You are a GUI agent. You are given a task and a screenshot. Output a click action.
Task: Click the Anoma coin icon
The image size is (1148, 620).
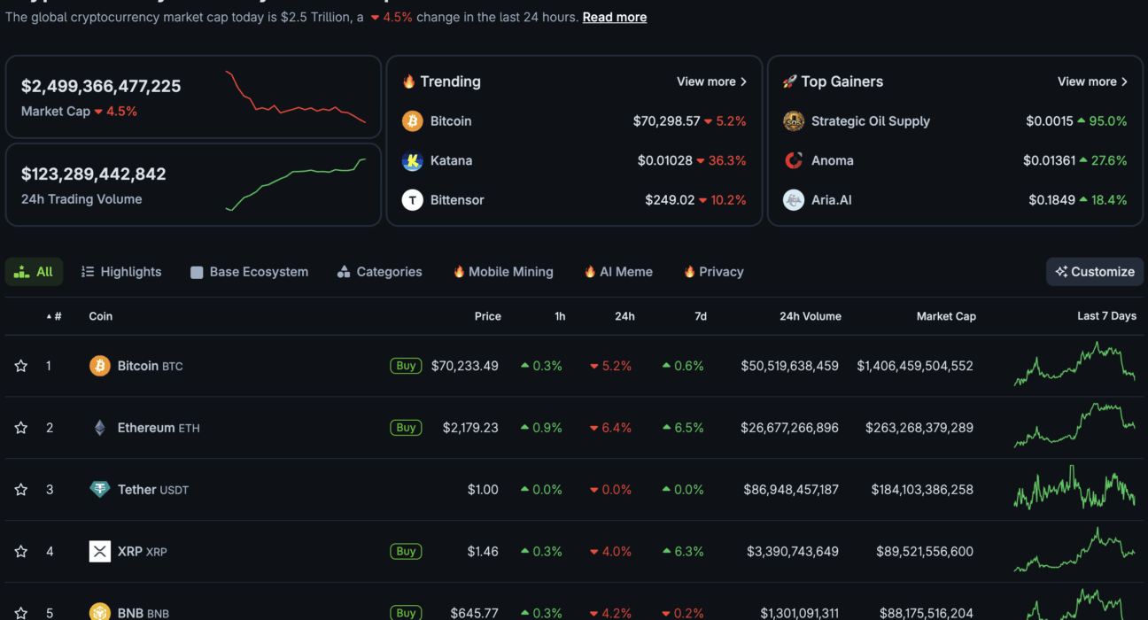[794, 161]
